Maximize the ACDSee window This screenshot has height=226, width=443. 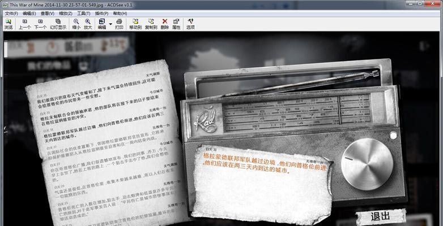pyautogui.click(x=419, y=3)
